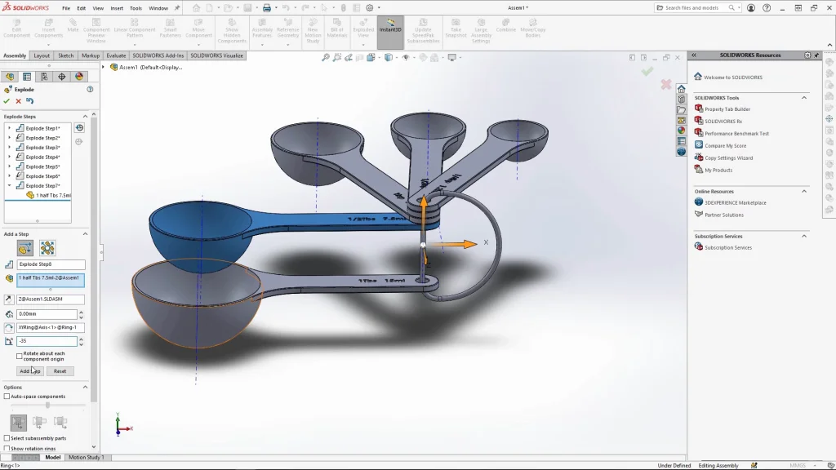The width and height of the screenshot is (836, 470).
Task: Open the Insert menu
Action: click(x=117, y=8)
